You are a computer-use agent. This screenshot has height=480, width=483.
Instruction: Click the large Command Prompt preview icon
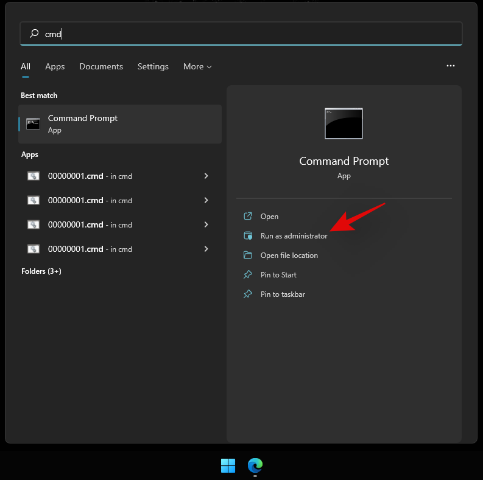point(344,123)
